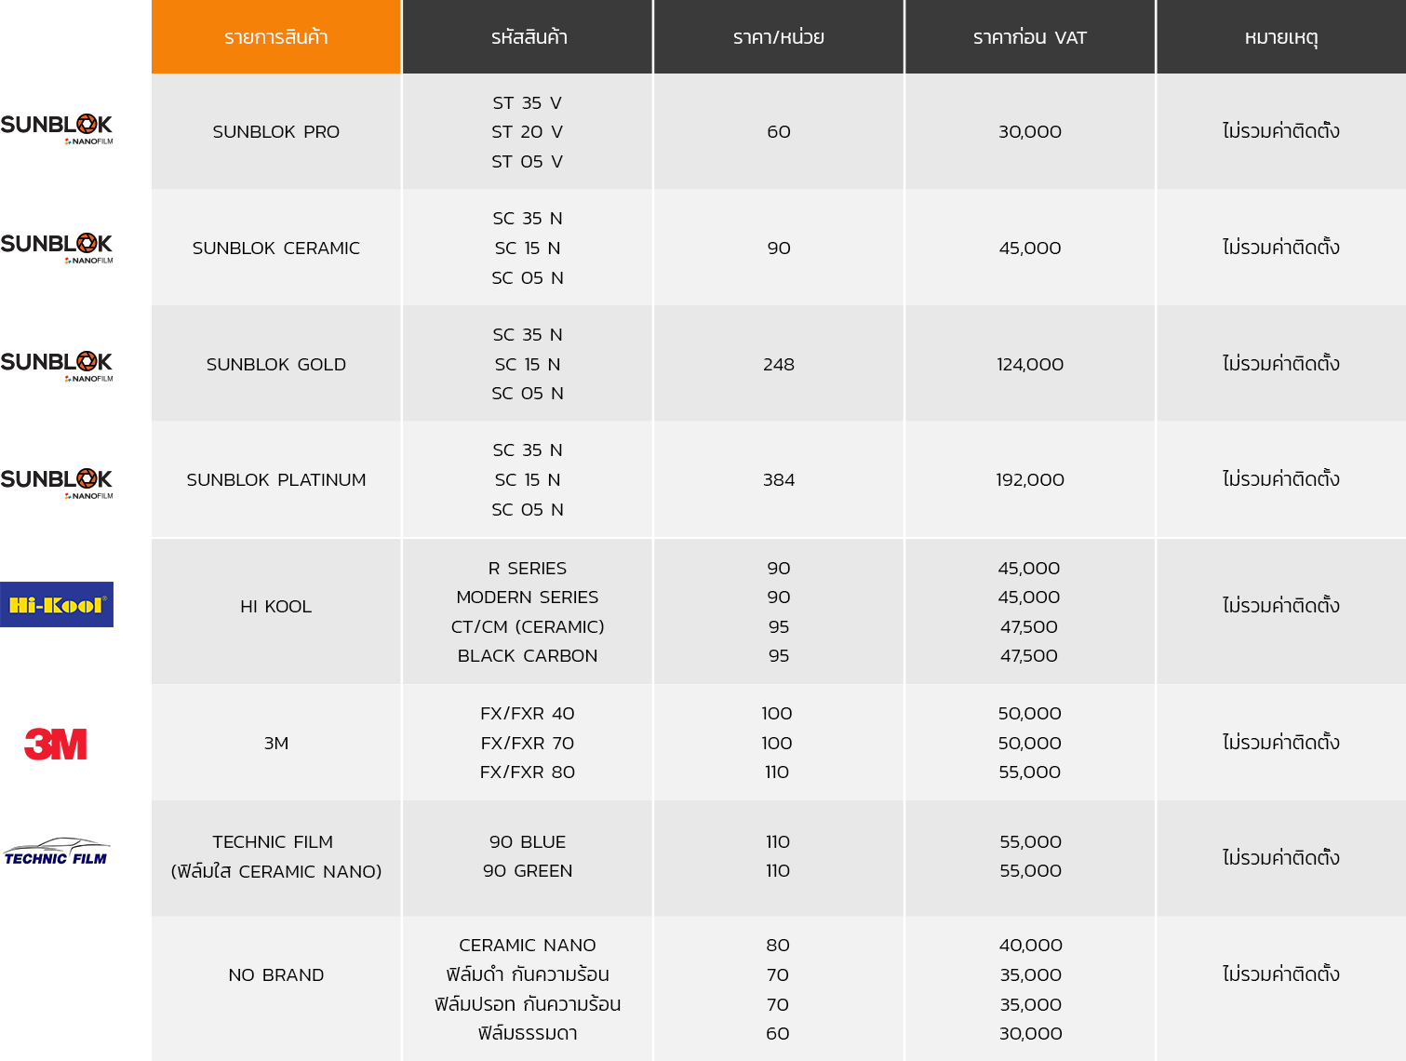
Task: Click ไม่รวมค่าติดตั้ง note in SUNBLOK PRO row
Action: coord(1281,130)
